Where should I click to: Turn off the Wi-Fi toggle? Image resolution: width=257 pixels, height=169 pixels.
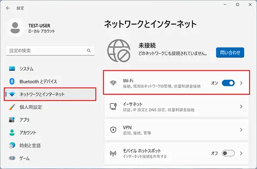point(228,83)
